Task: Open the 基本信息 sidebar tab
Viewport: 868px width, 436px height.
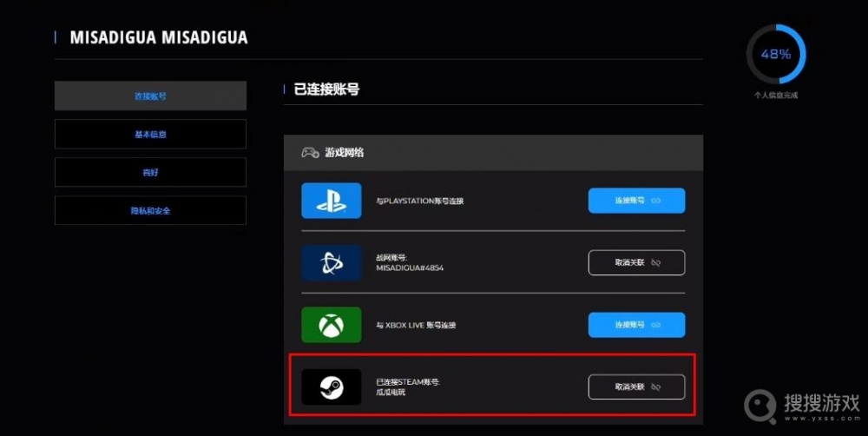Action: pyautogui.click(x=150, y=134)
